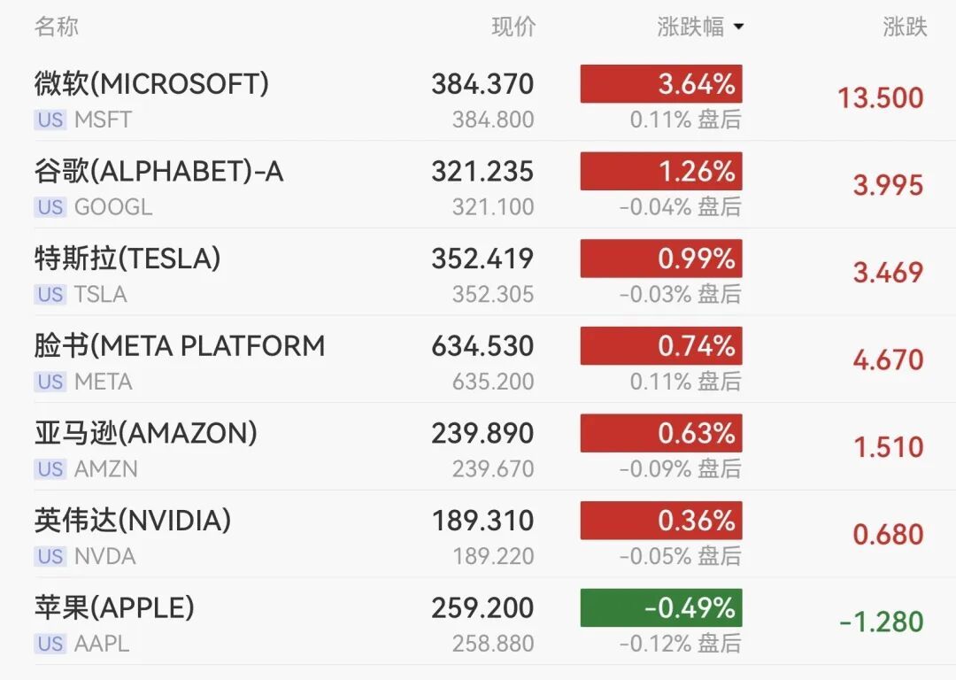Click Microsoft's red 3.64% change badge
Screen dimensions: 956x680
(661, 84)
